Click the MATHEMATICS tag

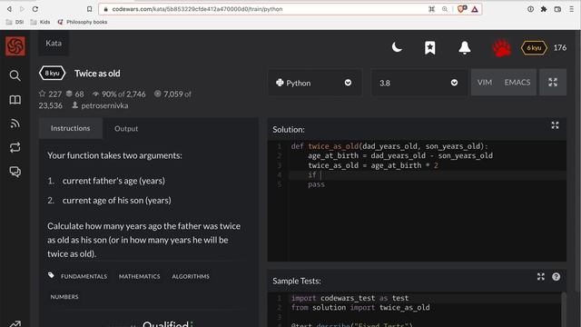pyautogui.click(x=139, y=276)
